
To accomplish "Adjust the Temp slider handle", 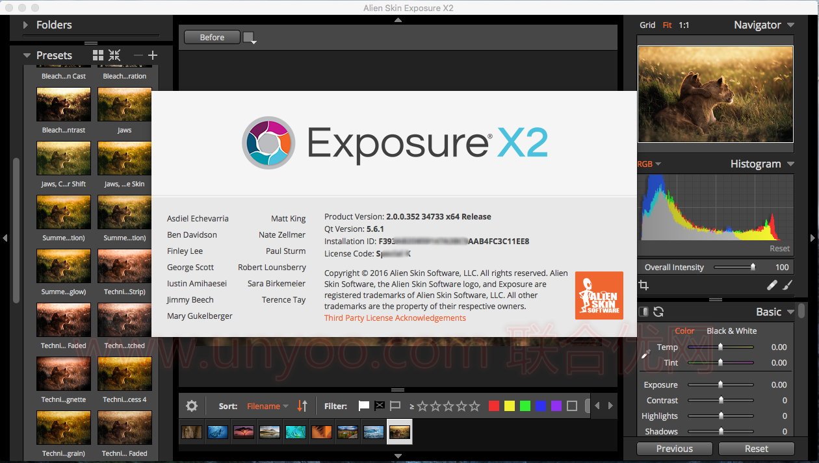I will click(720, 347).
